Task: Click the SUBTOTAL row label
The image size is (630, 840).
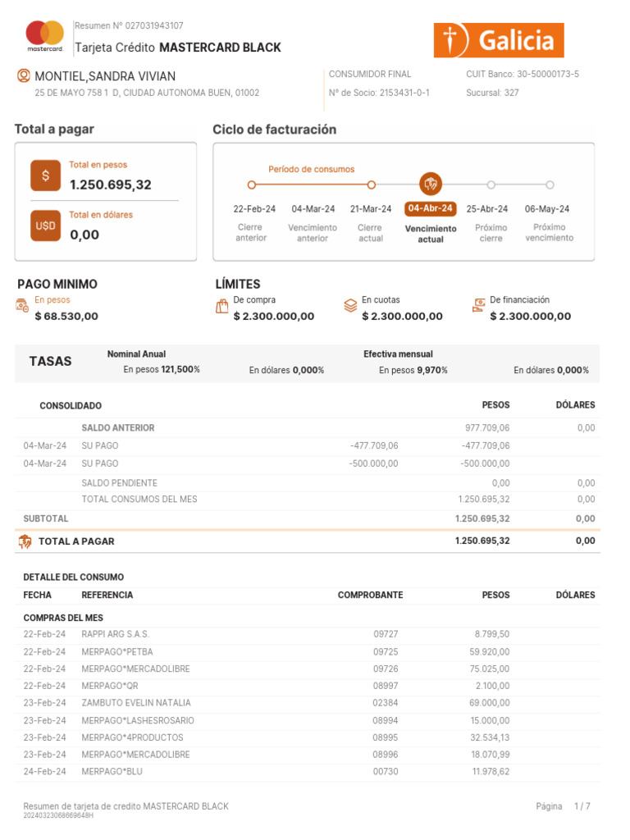Action: point(46,518)
